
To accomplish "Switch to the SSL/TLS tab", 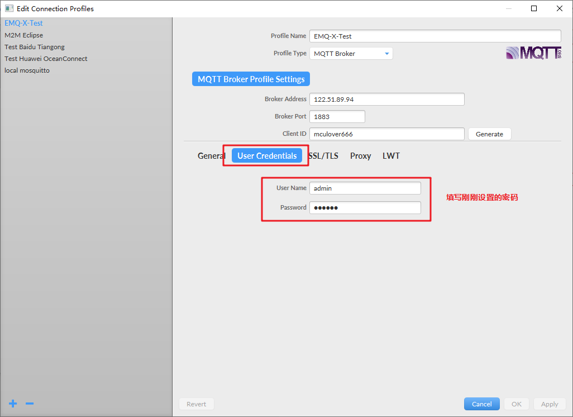I will coord(324,156).
